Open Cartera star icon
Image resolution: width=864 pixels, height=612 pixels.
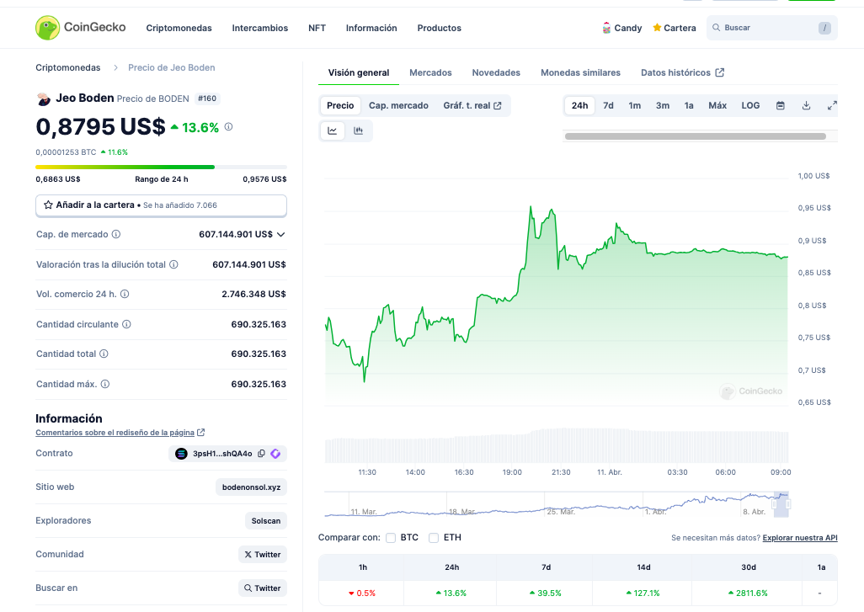pyautogui.click(x=657, y=28)
